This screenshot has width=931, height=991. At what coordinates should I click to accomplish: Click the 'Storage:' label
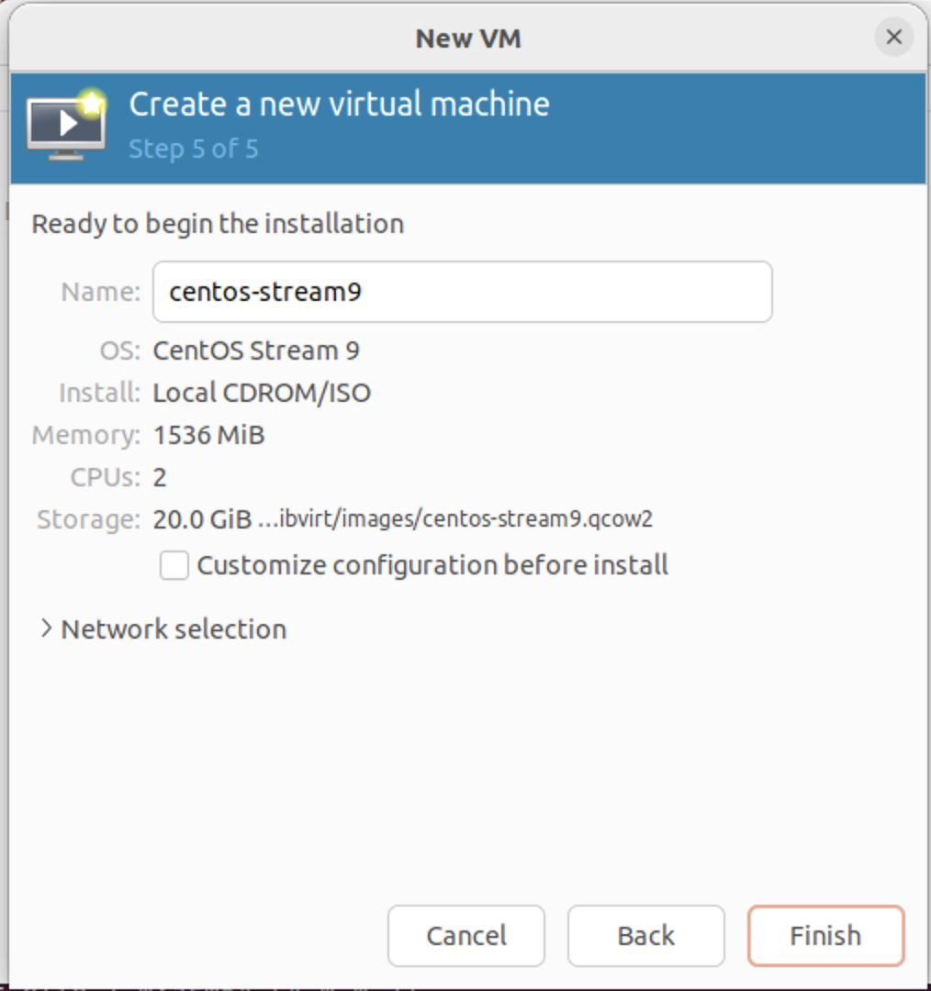click(x=88, y=519)
